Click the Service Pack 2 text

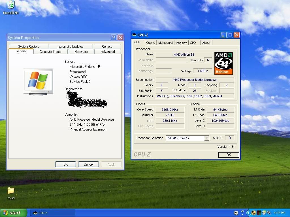pos(80,82)
